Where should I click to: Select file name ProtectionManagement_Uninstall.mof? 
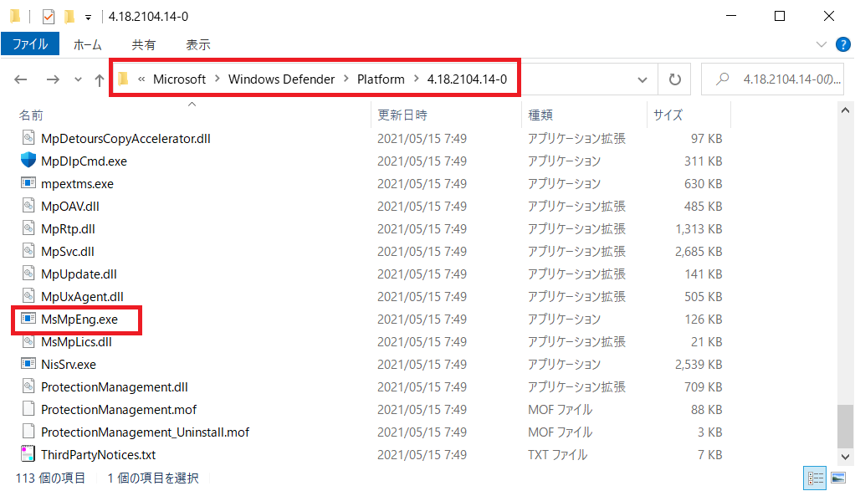[145, 432]
